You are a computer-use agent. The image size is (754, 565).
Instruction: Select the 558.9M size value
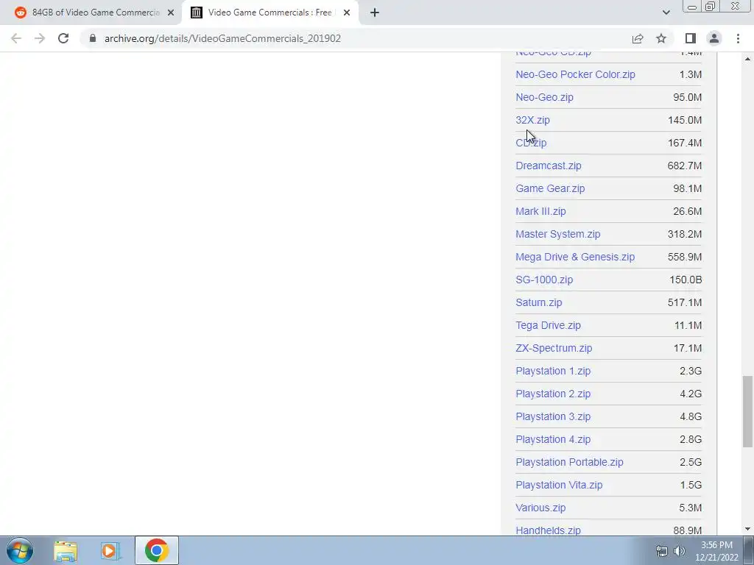pyautogui.click(x=684, y=257)
